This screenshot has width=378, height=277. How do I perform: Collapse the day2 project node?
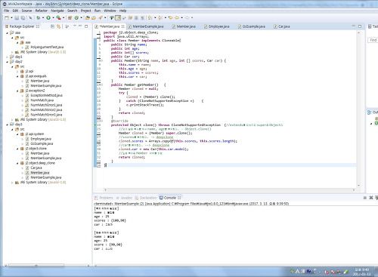pos(7,62)
